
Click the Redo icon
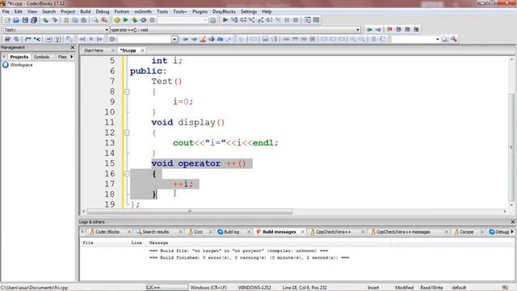click(x=54, y=20)
